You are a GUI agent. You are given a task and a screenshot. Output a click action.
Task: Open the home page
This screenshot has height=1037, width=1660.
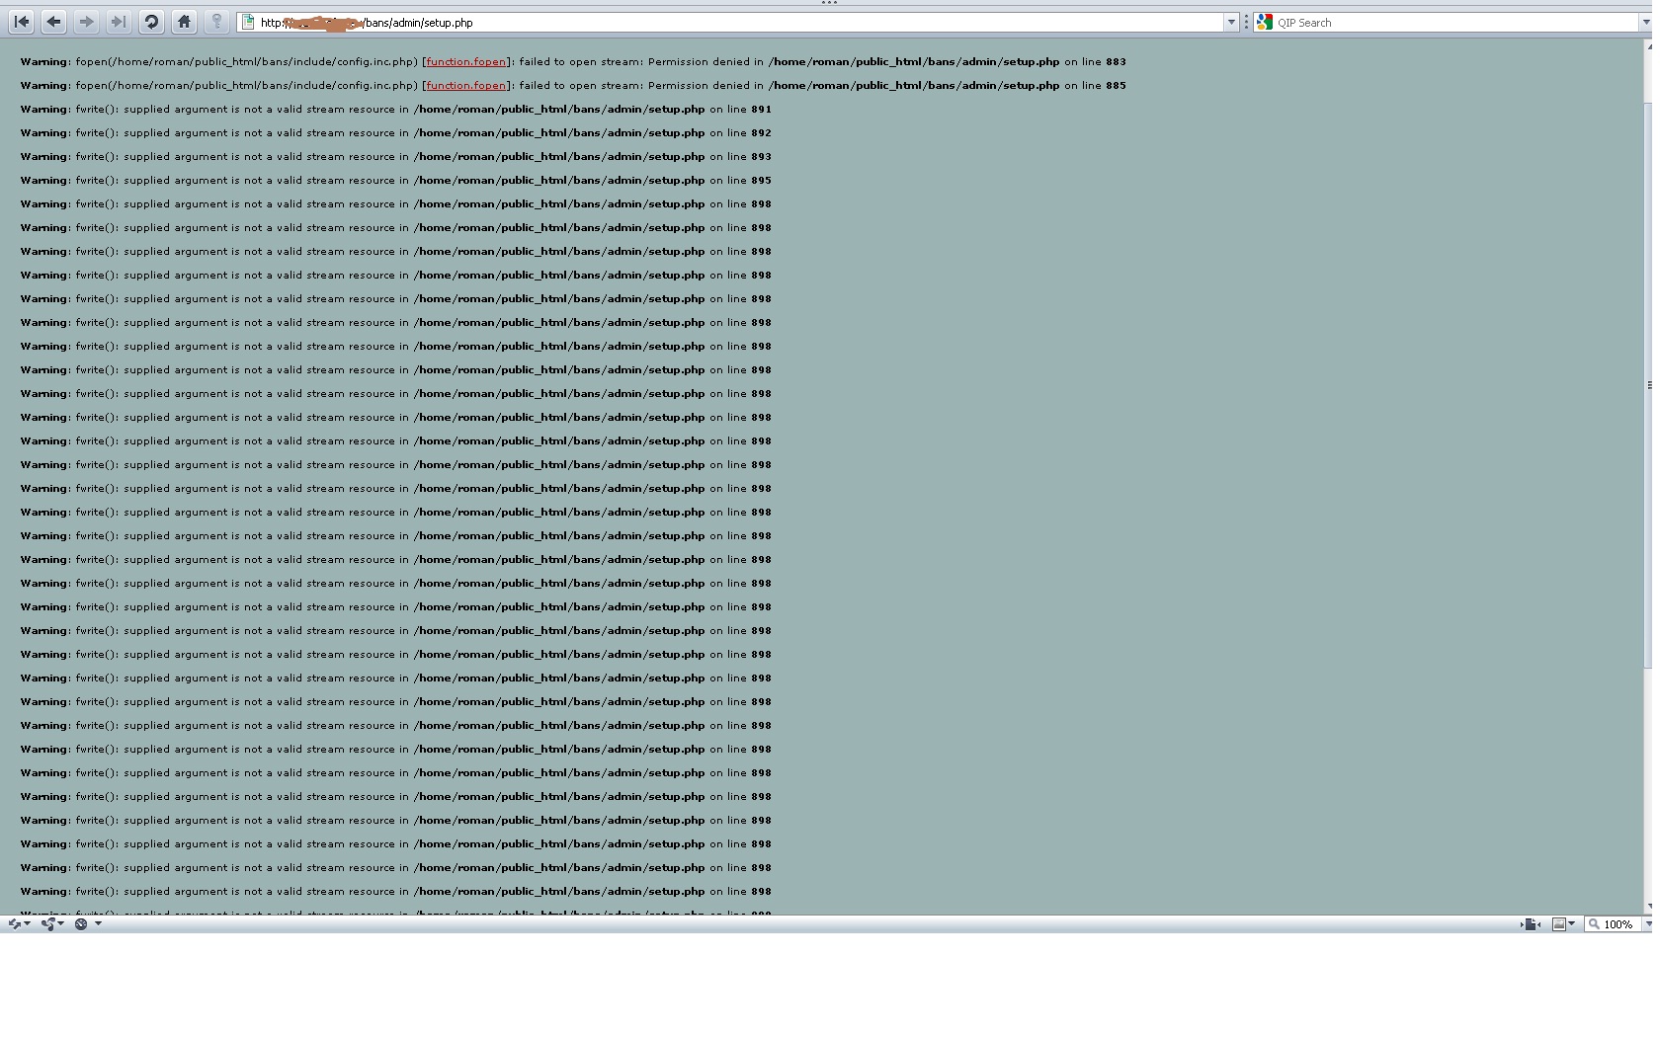pos(184,22)
